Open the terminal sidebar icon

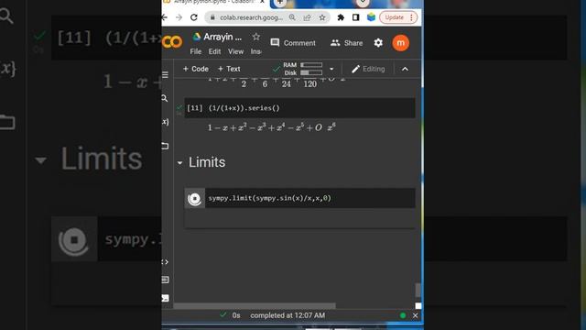click(165, 298)
